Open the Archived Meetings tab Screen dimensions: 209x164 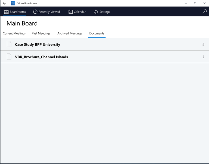pyautogui.click(x=70, y=33)
